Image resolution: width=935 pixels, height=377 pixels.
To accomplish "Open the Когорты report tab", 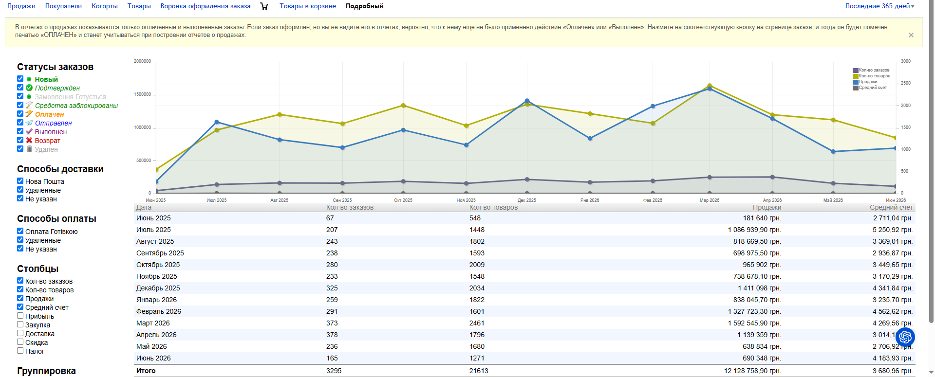I will coord(105,6).
